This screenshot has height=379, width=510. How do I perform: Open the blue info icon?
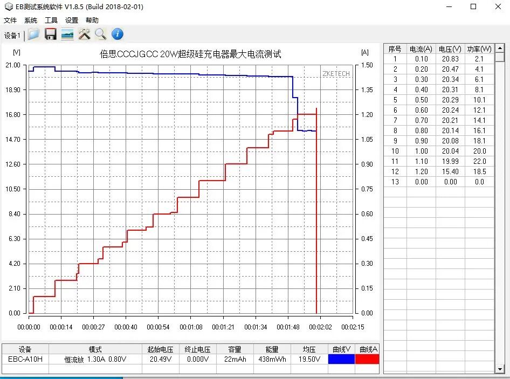118,34
